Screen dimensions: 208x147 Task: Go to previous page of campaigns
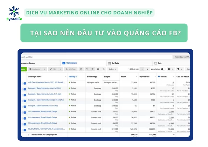142,69
